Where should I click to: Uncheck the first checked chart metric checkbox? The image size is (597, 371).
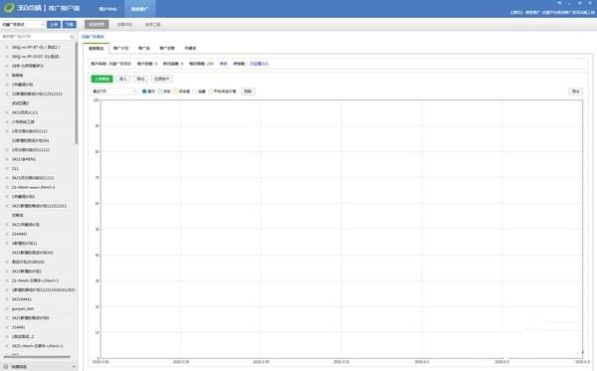[144, 92]
